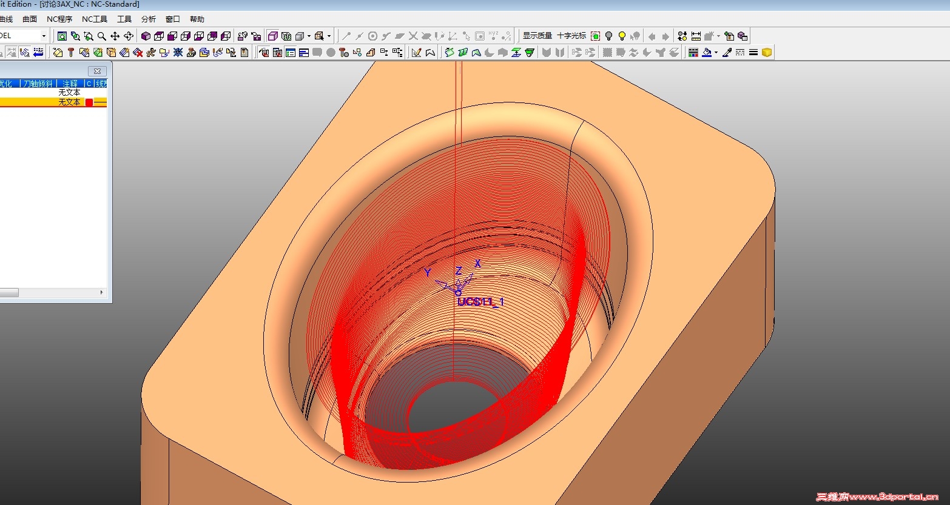Click the green square in dashed frame icon

tap(596, 36)
